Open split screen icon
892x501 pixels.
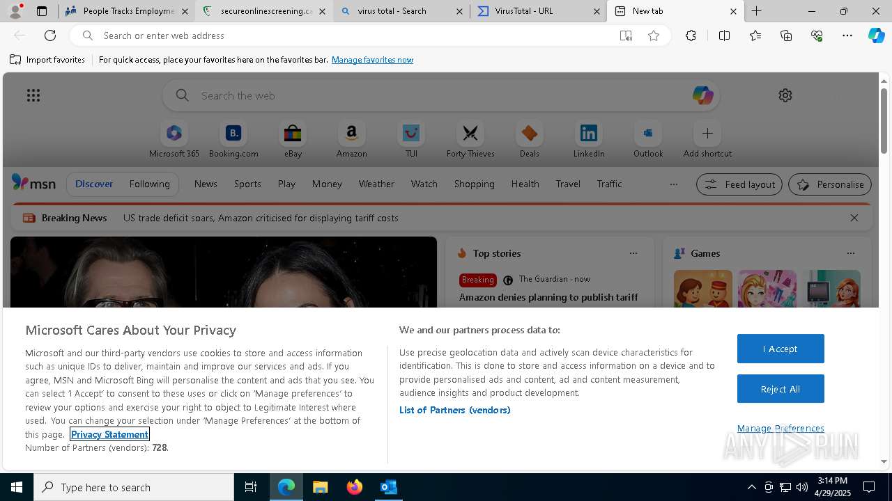coord(724,35)
